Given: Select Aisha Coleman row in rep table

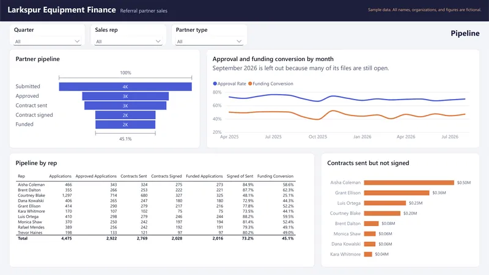Looking at the screenshot, I should tap(156, 185).
